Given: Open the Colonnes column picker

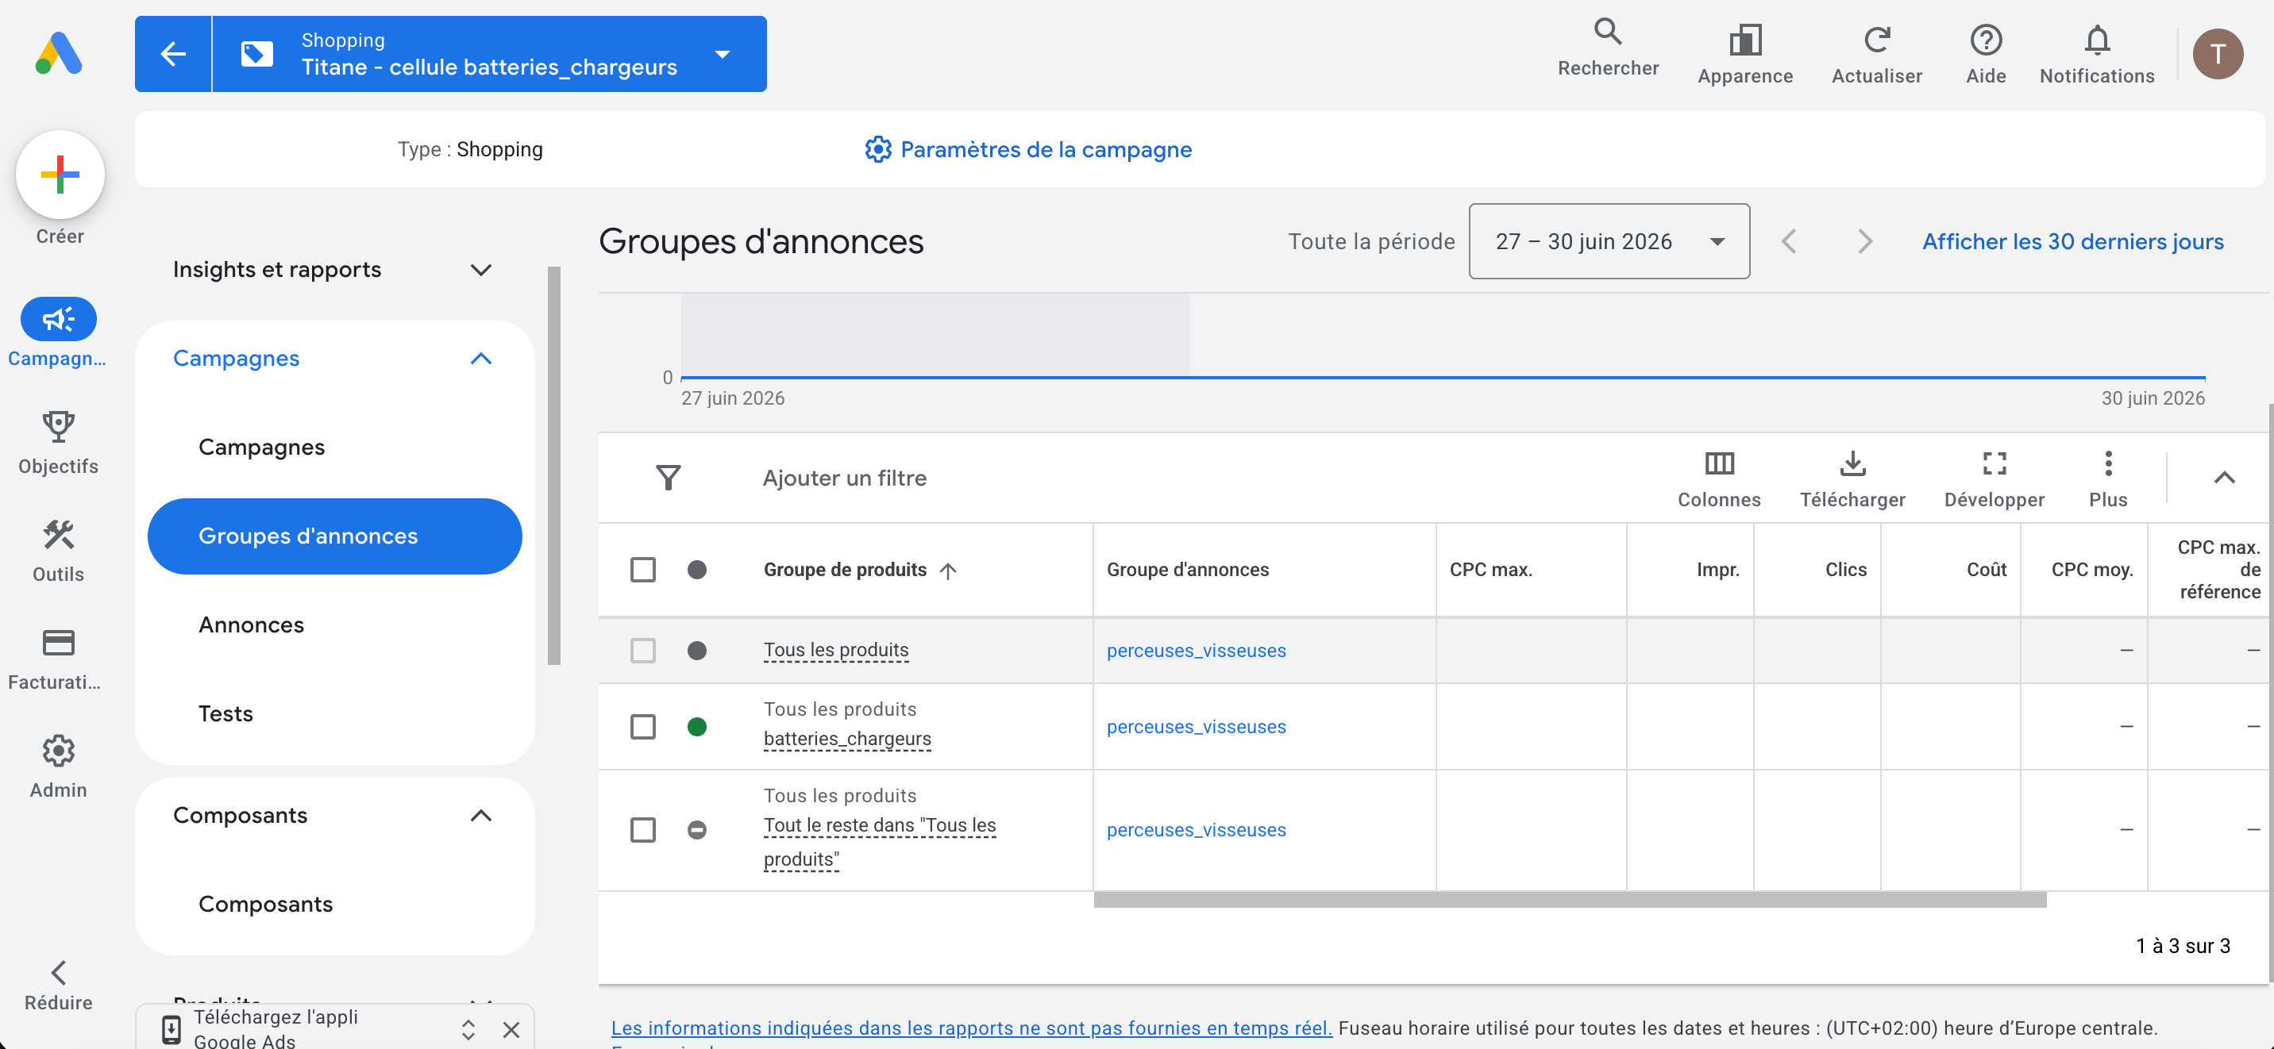Looking at the screenshot, I should point(1718,479).
